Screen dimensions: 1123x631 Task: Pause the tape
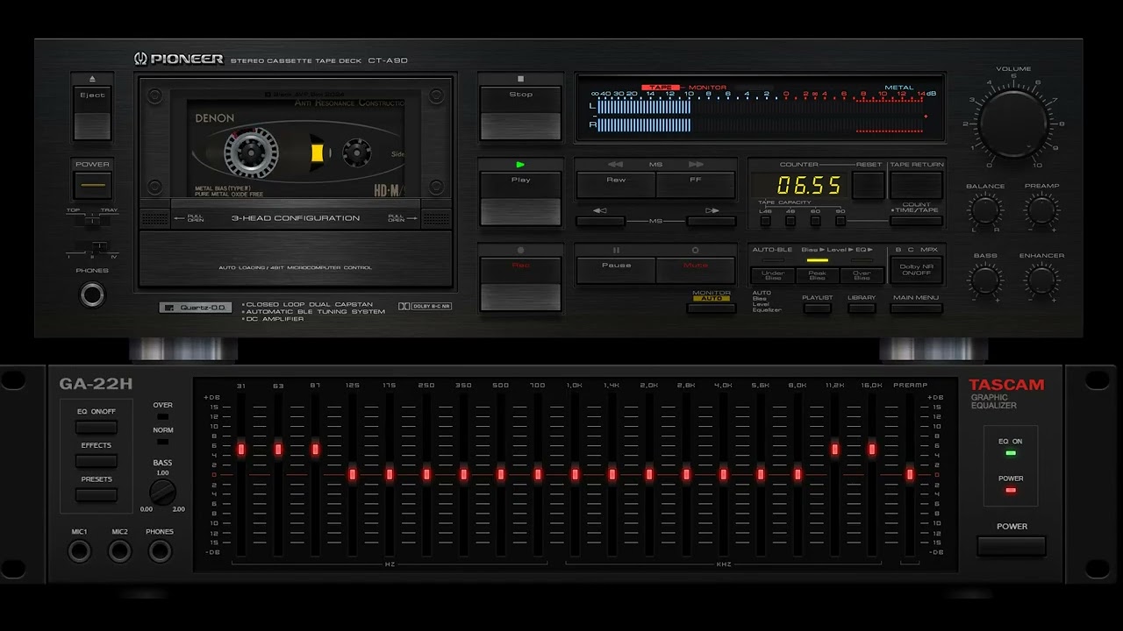coord(616,270)
